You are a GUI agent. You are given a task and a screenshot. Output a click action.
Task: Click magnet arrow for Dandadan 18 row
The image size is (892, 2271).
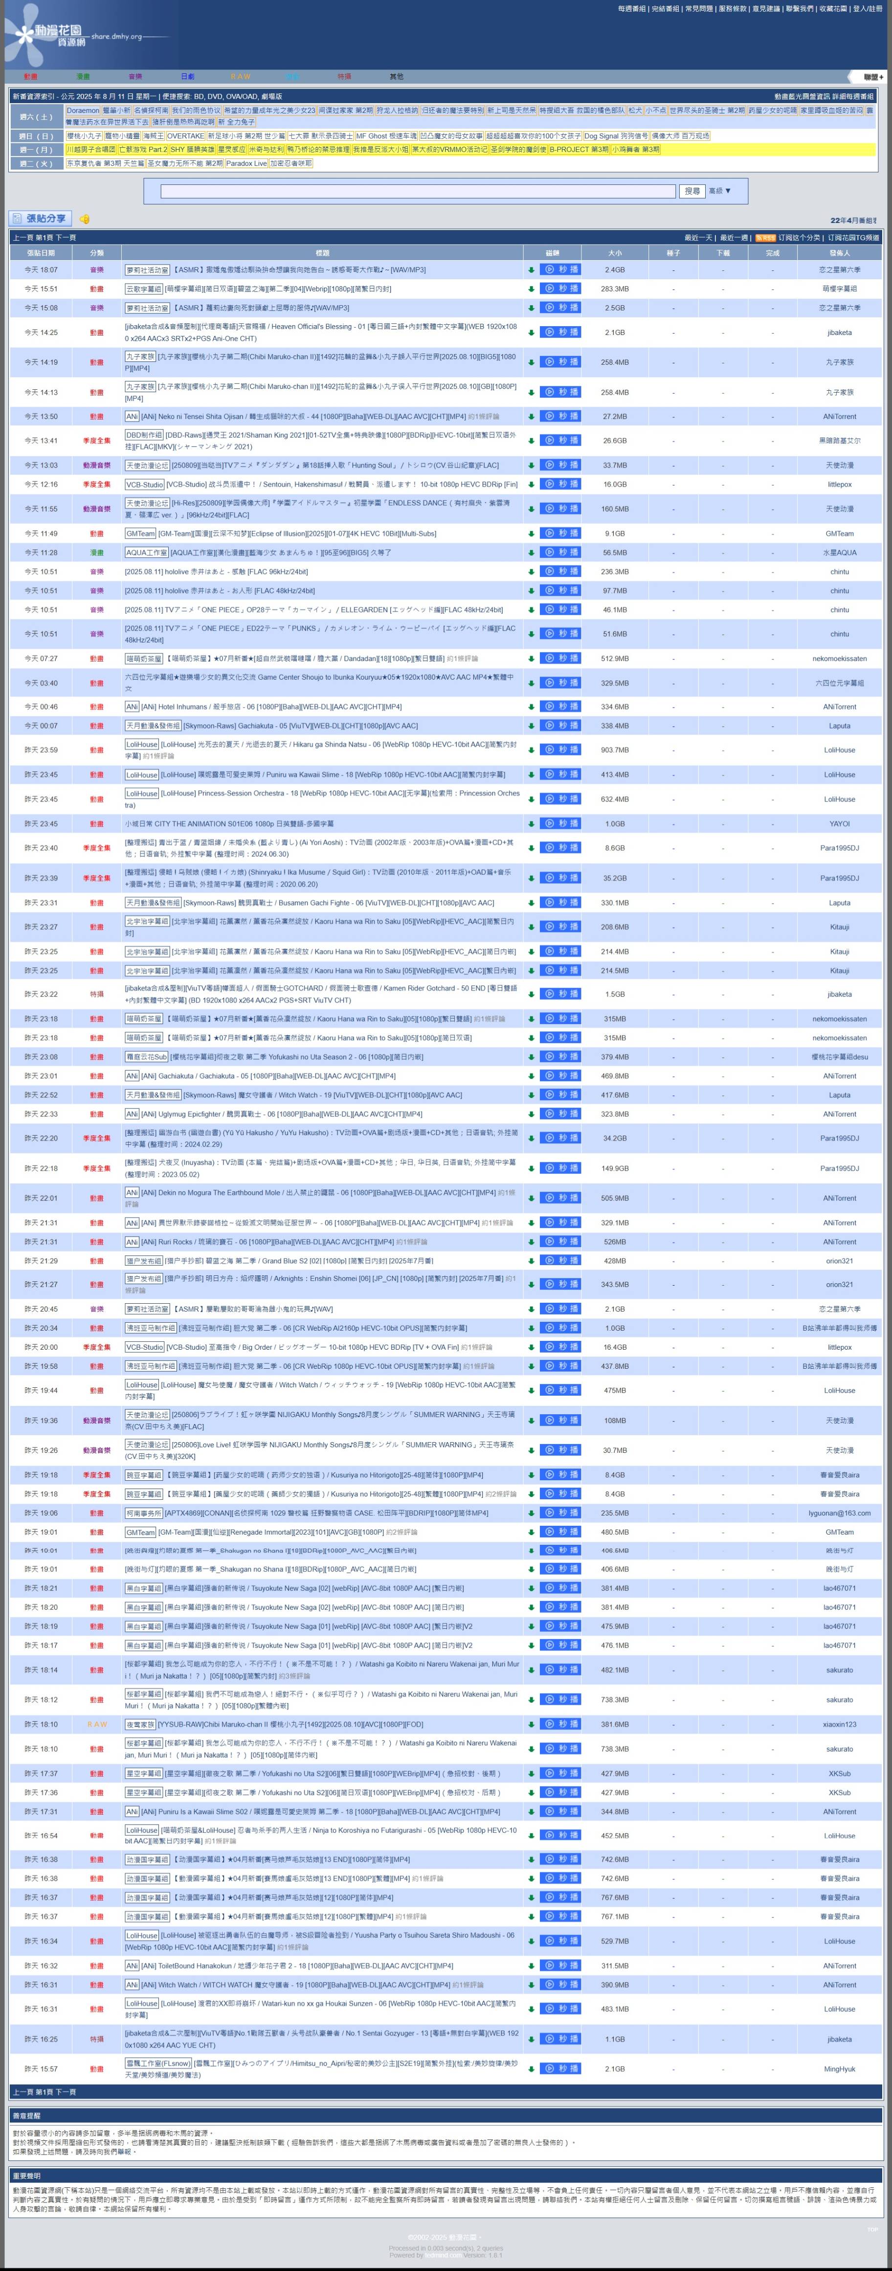pyautogui.click(x=531, y=659)
